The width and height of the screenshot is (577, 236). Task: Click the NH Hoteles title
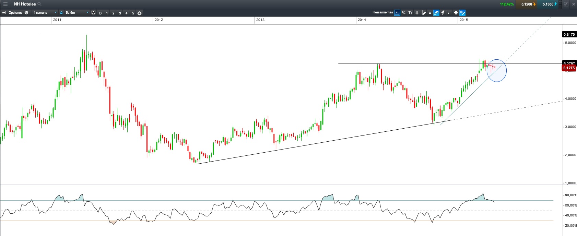coord(25,4)
